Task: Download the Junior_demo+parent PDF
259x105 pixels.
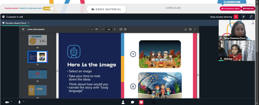Action: click(x=185, y=29)
